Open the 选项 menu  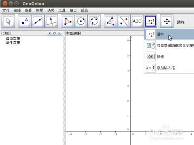tap(51, 10)
